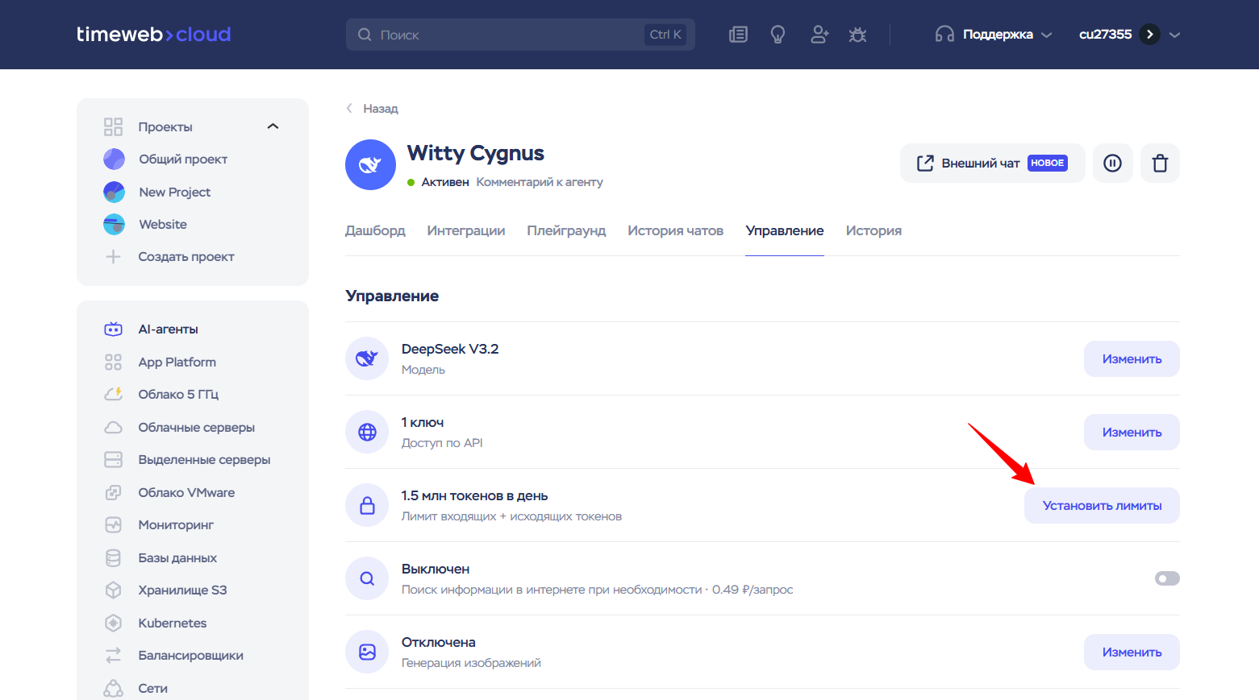Click the magnifier icon for internet search
The image size is (1259, 700).
(367, 578)
